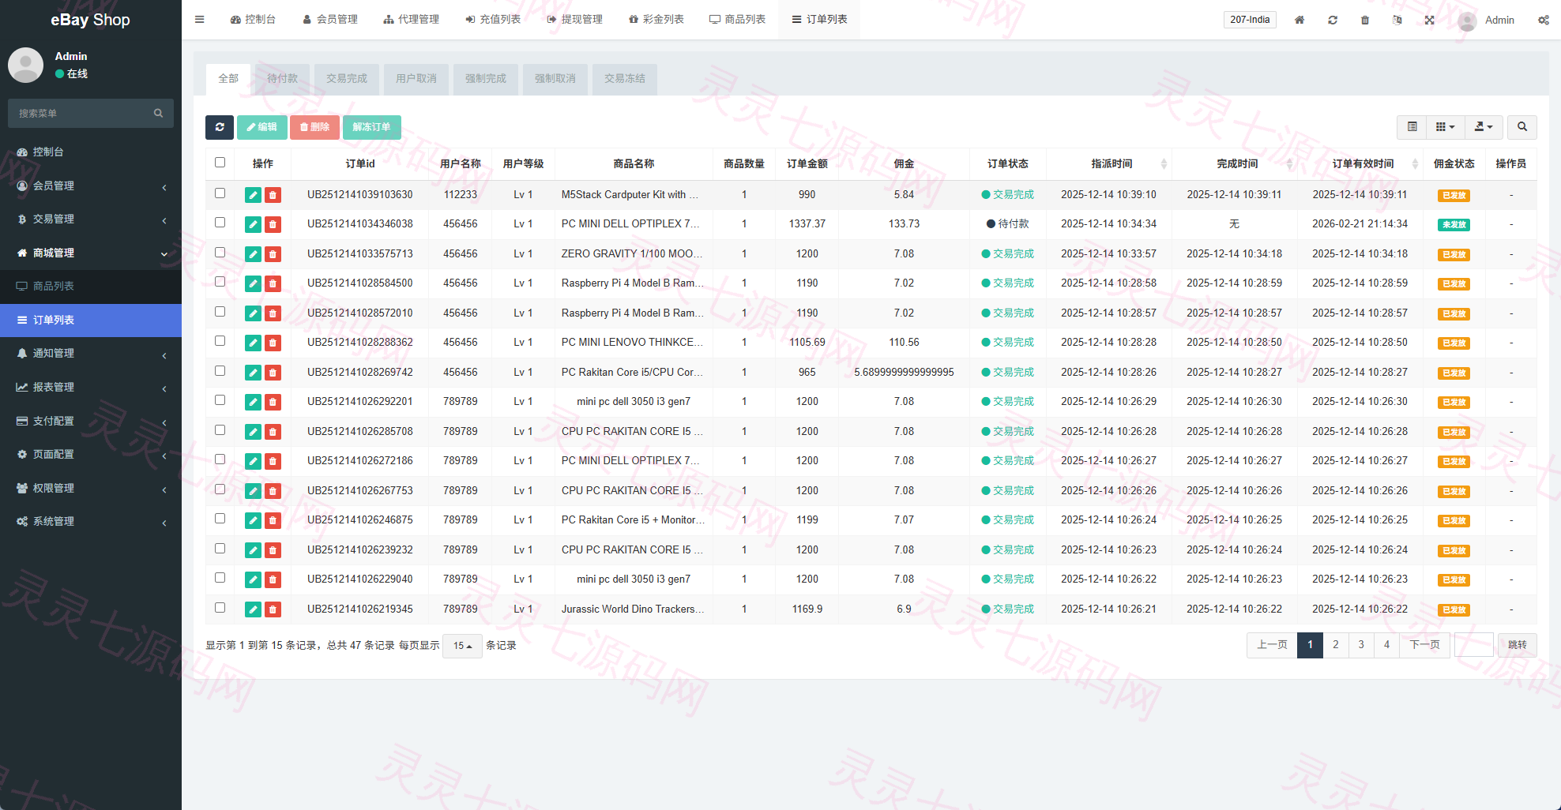The height and width of the screenshot is (810, 1561).
Task: Click the 跳转 jump button
Action: click(1518, 645)
